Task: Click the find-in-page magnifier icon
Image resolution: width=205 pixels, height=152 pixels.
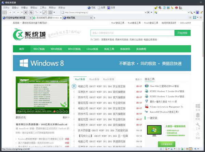Action: point(50,13)
